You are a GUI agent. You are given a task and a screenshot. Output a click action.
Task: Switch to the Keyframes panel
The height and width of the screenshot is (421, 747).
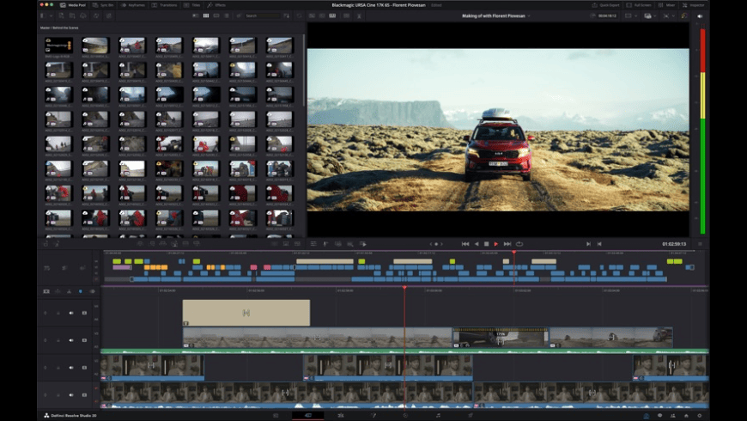[133, 5]
